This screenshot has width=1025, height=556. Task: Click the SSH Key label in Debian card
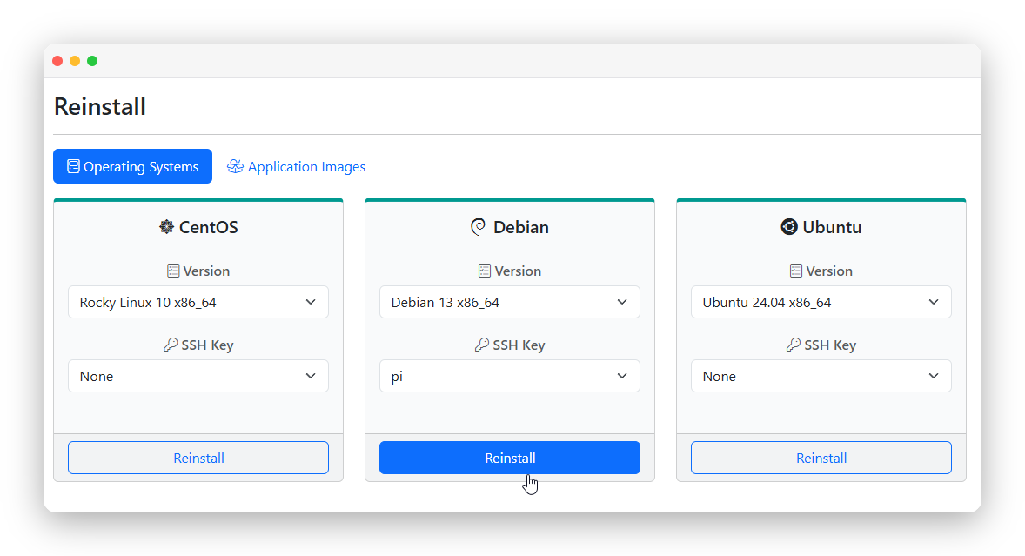(x=519, y=345)
